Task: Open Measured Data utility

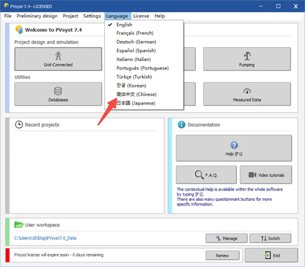Action: (x=247, y=94)
